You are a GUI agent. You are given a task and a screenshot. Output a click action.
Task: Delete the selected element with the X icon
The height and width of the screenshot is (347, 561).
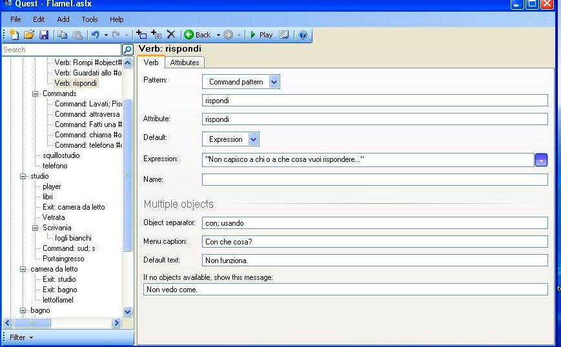(x=171, y=35)
